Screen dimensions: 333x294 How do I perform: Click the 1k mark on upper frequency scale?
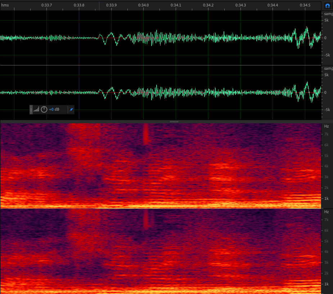tap(327, 198)
